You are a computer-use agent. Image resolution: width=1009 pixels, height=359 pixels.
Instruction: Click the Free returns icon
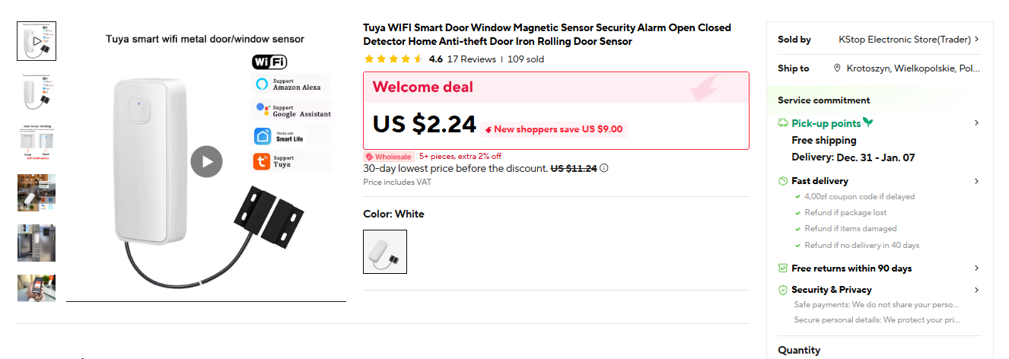(x=782, y=268)
